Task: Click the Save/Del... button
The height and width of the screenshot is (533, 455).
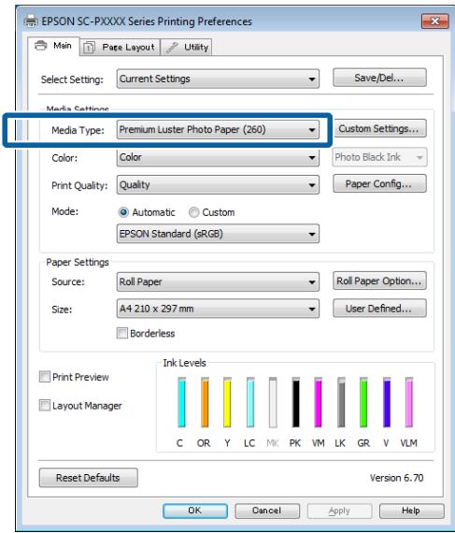Action: point(379,78)
